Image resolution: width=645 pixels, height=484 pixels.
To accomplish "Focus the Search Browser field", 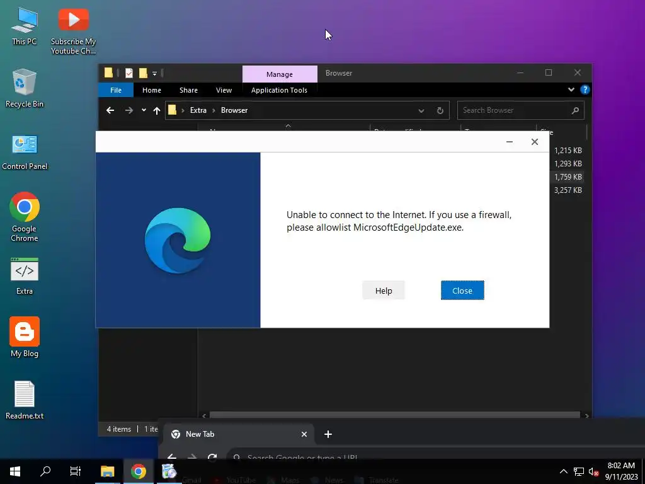I will click(x=520, y=110).
